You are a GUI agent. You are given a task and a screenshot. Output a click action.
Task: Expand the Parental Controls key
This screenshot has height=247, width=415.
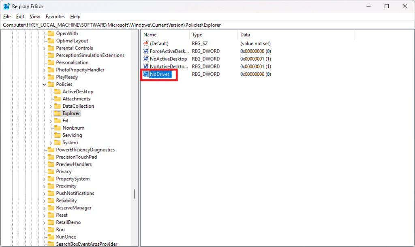coord(44,48)
